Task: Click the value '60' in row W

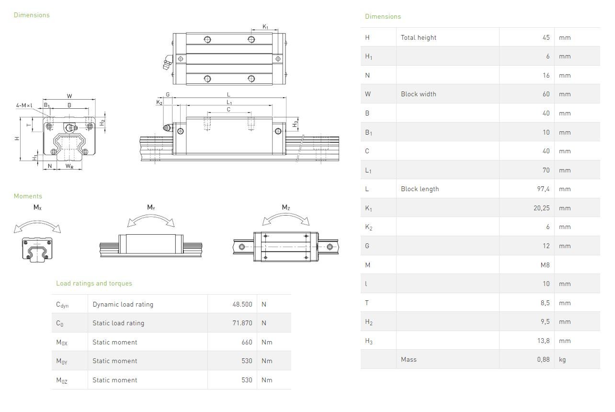Action: [x=546, y=94]
